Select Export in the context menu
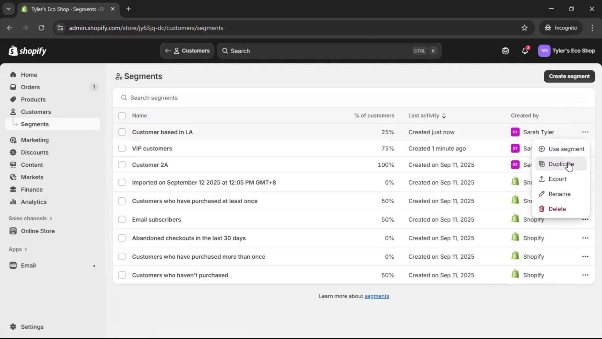 557,179
